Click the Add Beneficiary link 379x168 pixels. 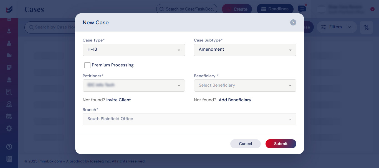[x=235, y=100]
